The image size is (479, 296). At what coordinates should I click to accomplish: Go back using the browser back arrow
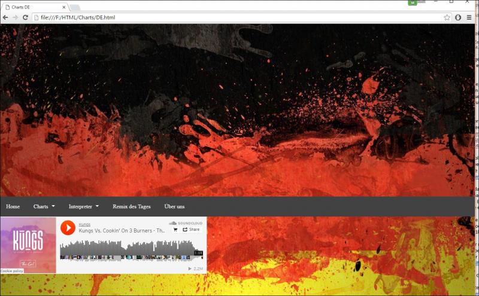(5, 17)
